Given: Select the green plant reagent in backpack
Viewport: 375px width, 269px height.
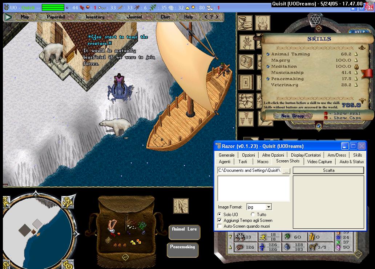Looking at the screenshot, I should [142, 225].
